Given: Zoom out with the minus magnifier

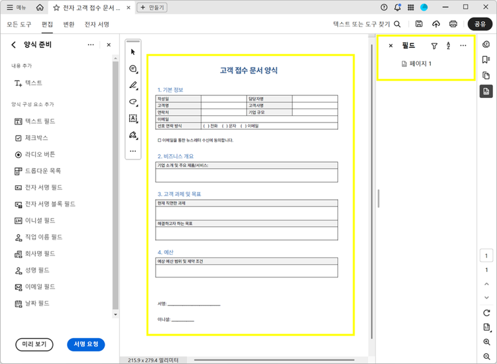Looking at the screenshot, I should (x=487, y=357).
